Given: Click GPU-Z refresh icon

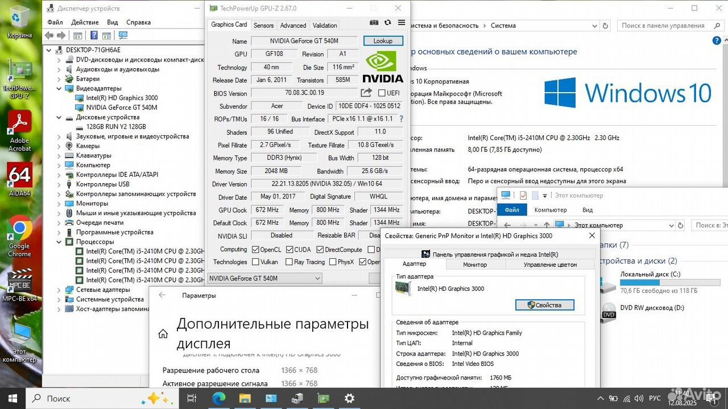Looking at the screenshot, I should click(388, 23).
